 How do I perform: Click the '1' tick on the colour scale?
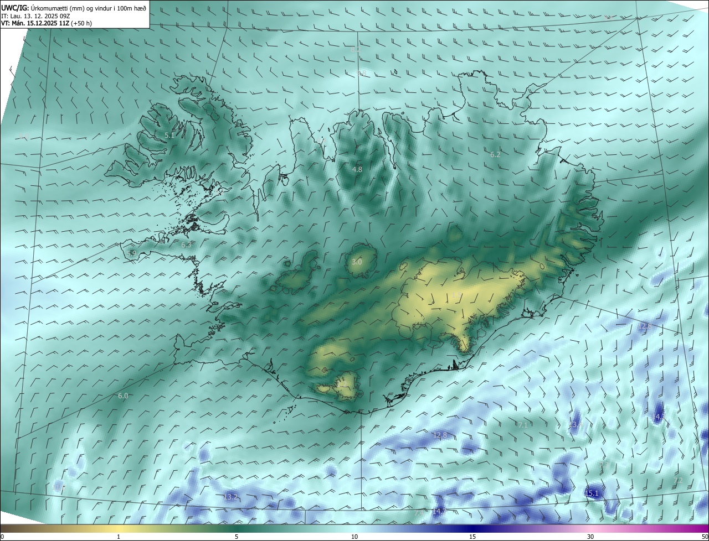[x=119, y=537]
